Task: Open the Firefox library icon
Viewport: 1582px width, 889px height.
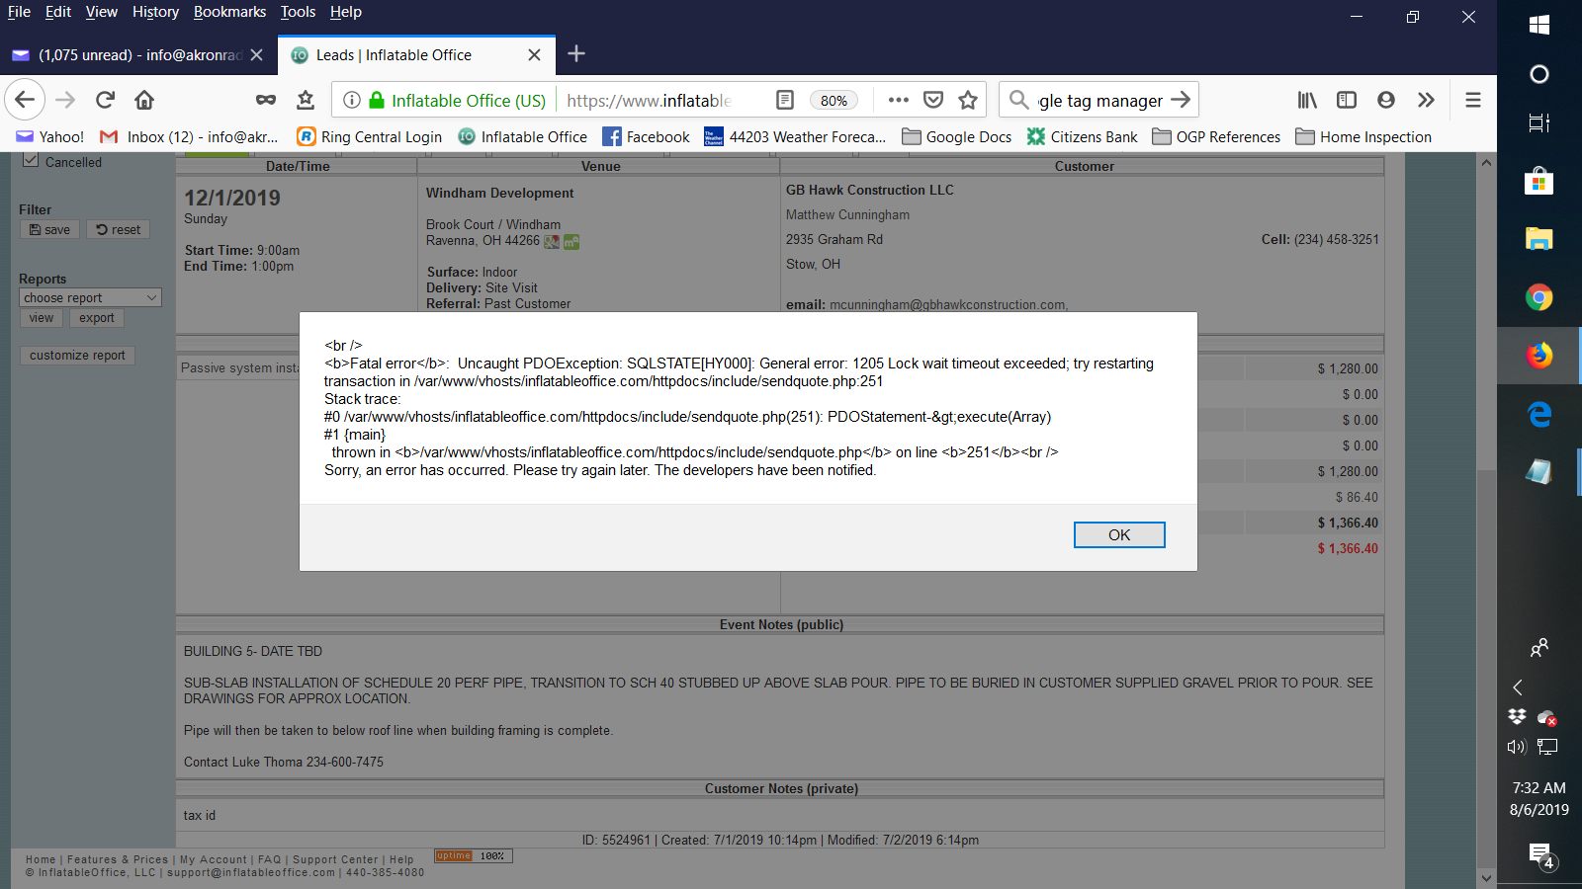Action: (1307, 100)
